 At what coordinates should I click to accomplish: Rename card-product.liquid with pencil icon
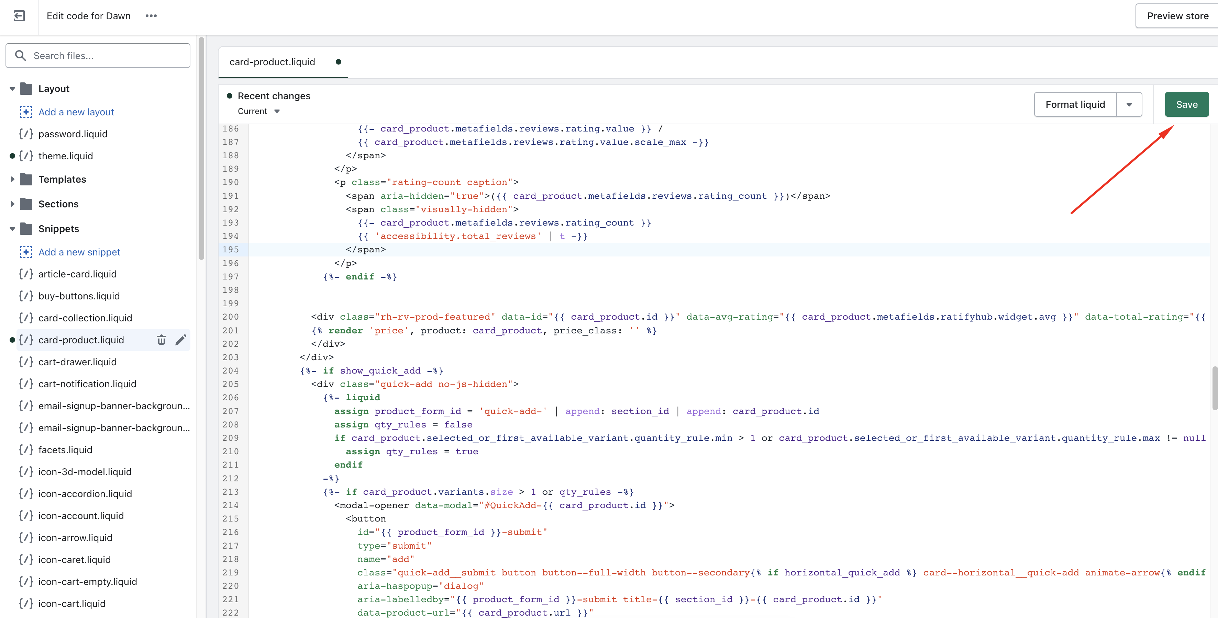(x=181, y=340)
